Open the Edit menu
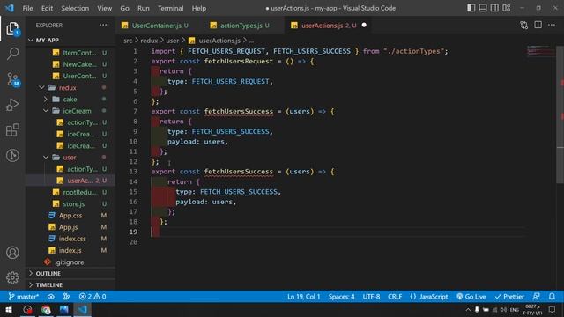564x317 pixels. (47, 8)
